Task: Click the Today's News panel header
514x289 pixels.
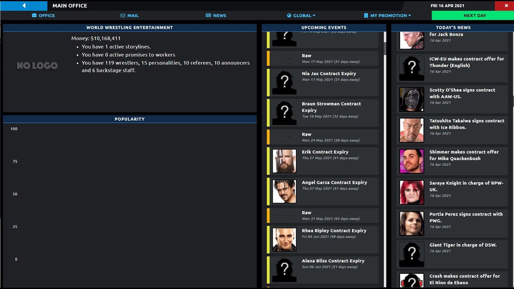Action: click(453, 28)
